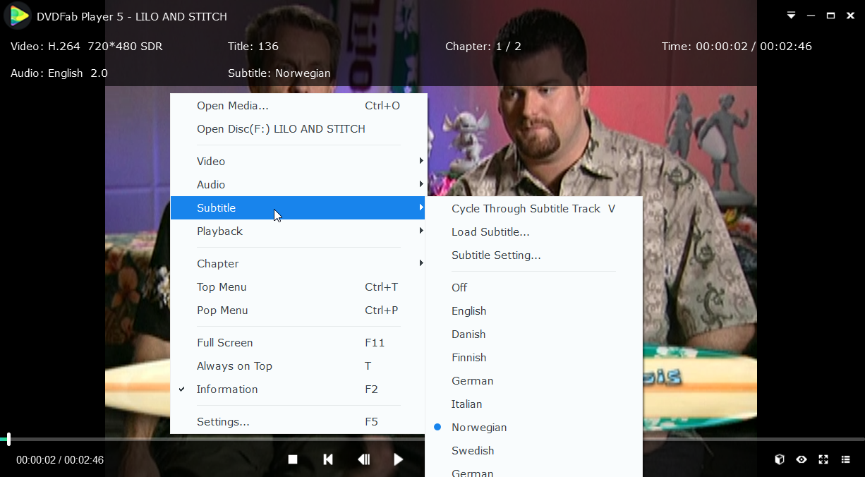Open the disc Top Menu
This screenshot has width=865, height=477.
(299, 286)
